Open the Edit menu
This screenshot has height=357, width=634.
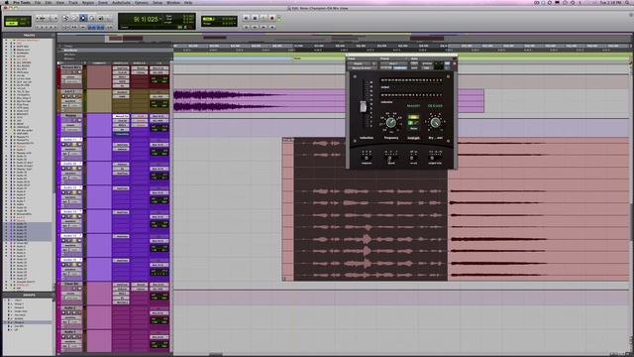tap(49, 2)
